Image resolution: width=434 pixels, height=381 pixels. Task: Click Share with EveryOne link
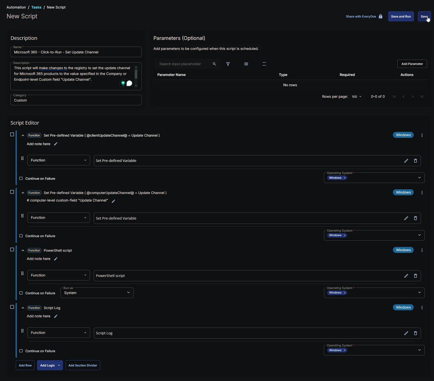pyautogui.click(x=361, y=17)
